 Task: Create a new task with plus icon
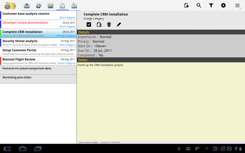click(x=187, y=5)
